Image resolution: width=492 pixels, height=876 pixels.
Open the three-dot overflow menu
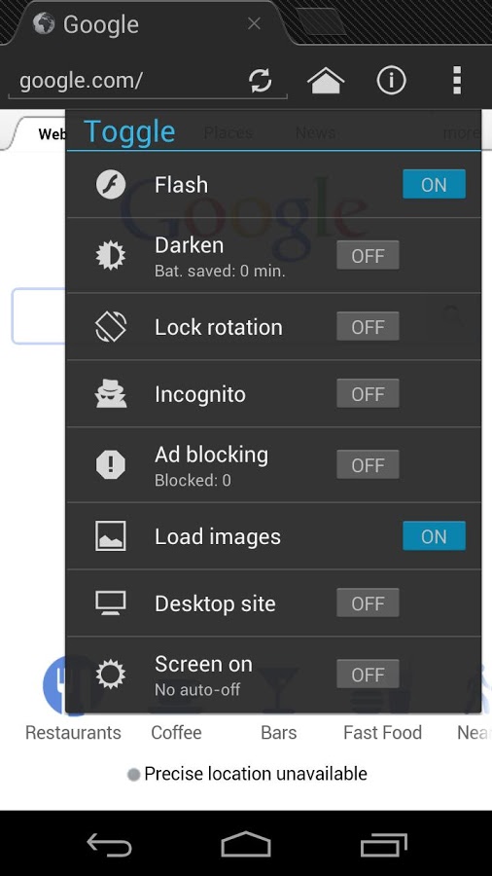[457, 81]
